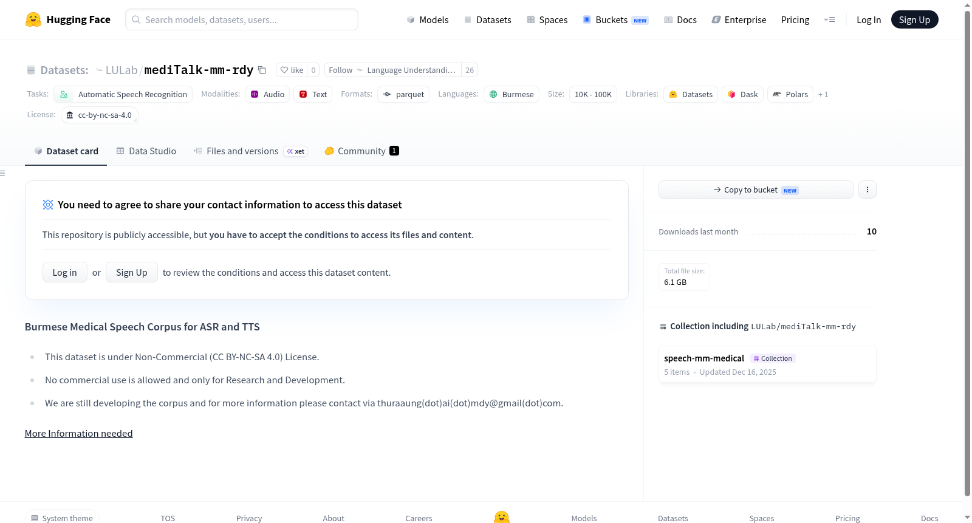972x523 pixels.
Task: Click the Log in button in access notice
Action: point(65,272)
